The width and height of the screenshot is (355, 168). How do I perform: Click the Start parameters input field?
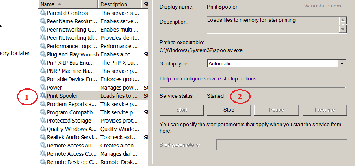[x=281, y=145]
